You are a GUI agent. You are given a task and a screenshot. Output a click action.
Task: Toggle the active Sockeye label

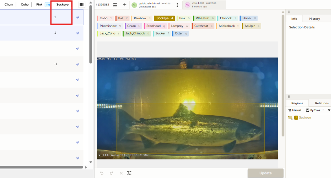click(x=164, y=18)
